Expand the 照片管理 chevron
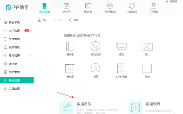 [31, 55]
